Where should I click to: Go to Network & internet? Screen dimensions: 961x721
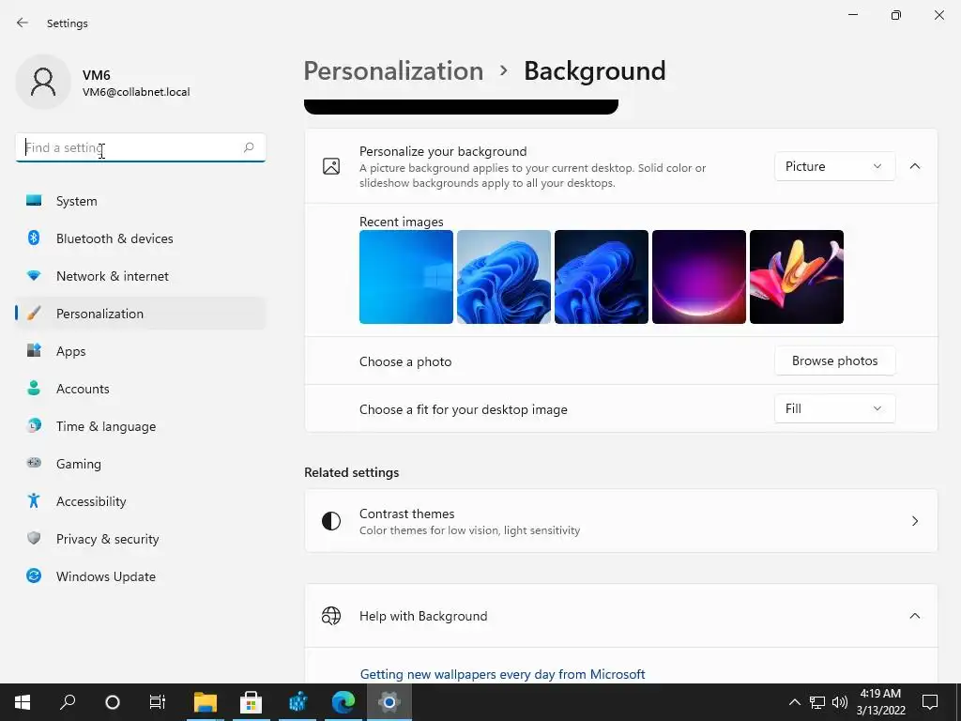(x=141, y=276)
